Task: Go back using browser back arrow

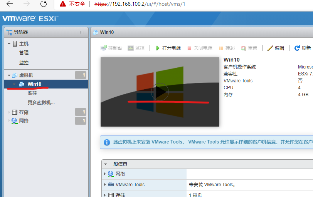Action: (9, 4)
